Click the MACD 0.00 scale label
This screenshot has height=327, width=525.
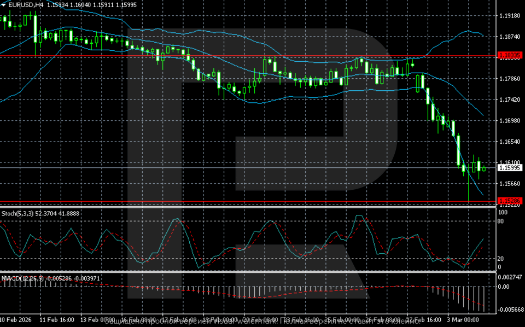[x=503, y=287]
